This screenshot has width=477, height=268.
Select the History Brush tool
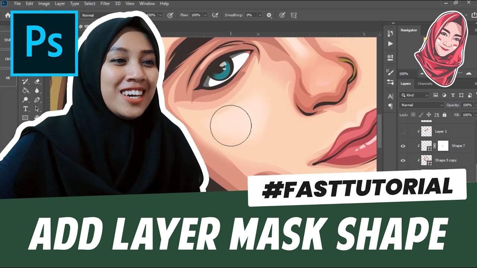[x=25, y=82]
